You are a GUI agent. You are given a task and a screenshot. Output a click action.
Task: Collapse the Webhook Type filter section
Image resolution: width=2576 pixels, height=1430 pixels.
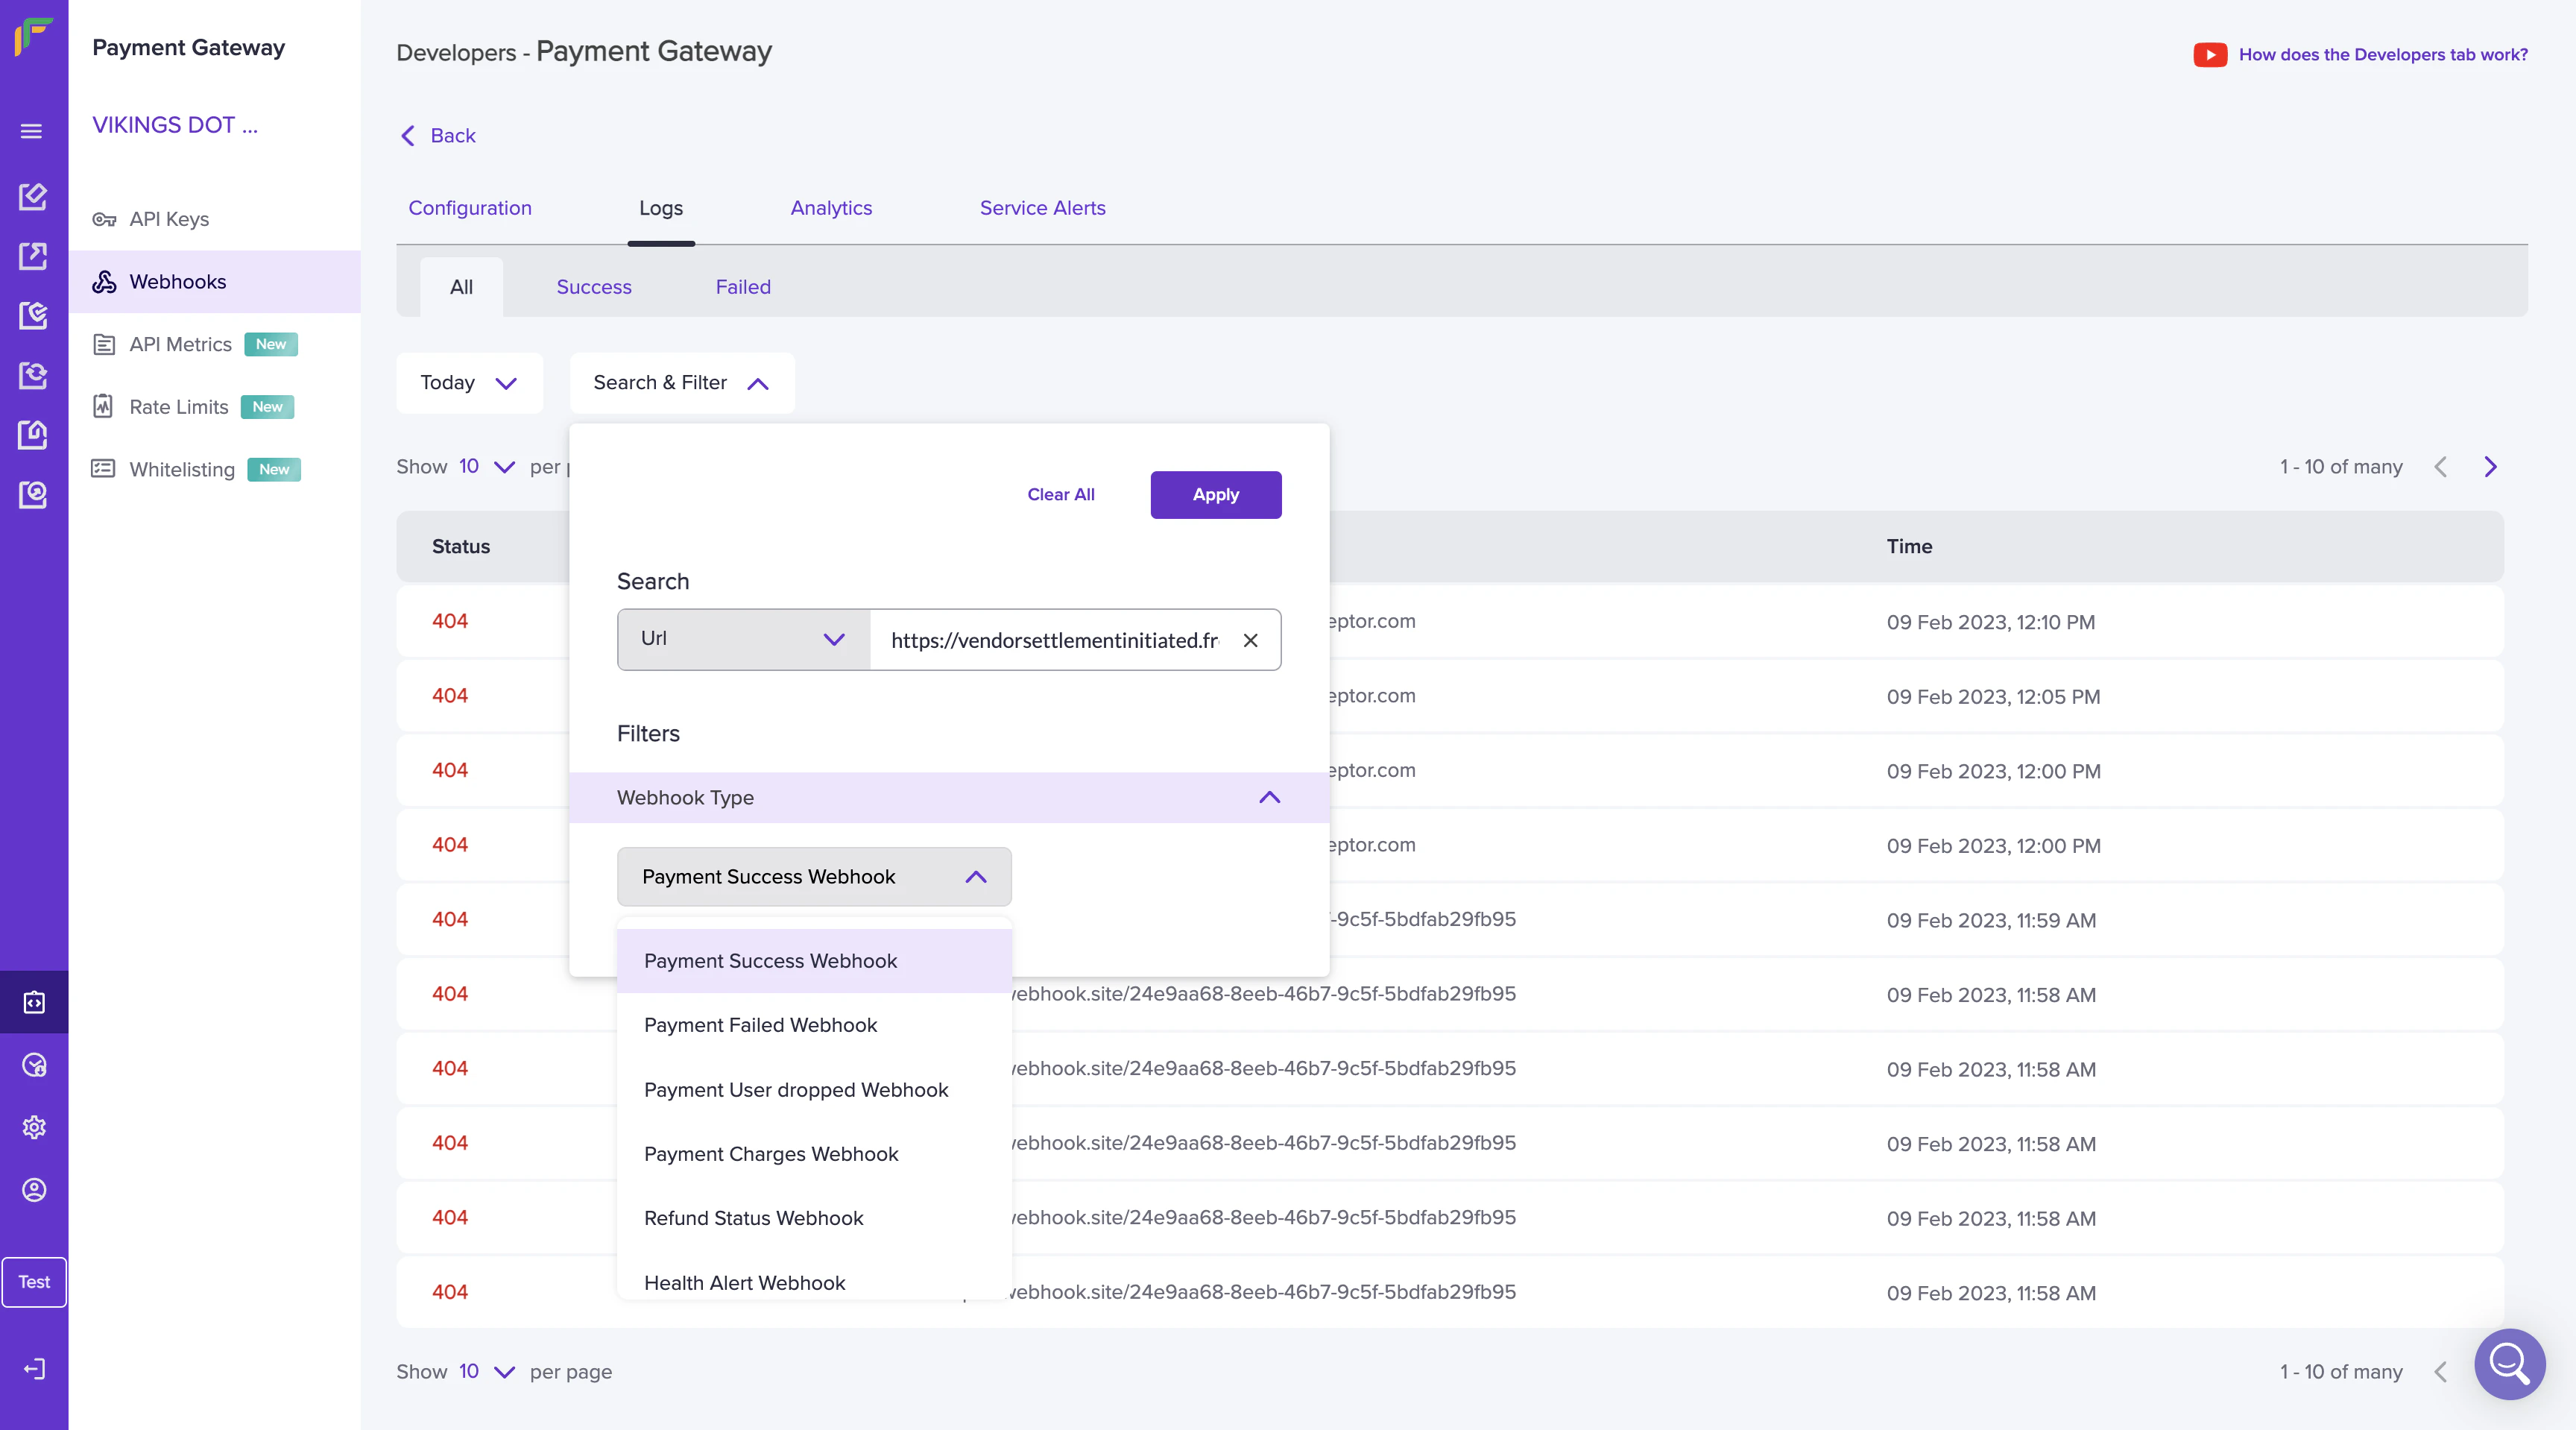[1269, 797]
